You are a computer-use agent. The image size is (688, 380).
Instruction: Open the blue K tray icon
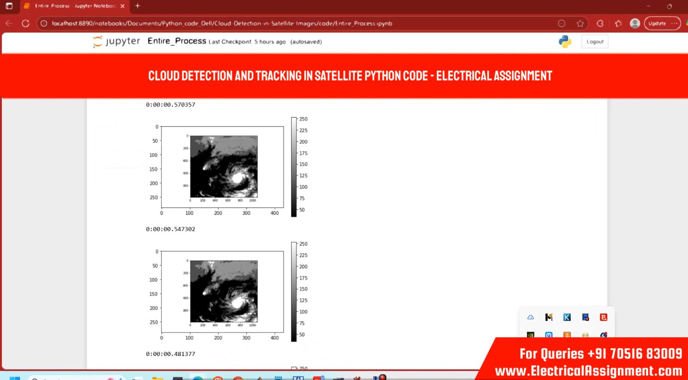point(567,317)
